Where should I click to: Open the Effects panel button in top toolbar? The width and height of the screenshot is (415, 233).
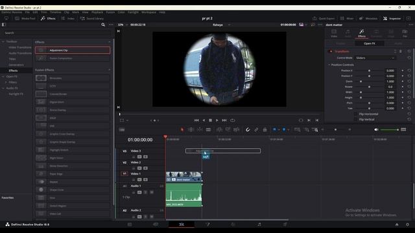(48, 19)
